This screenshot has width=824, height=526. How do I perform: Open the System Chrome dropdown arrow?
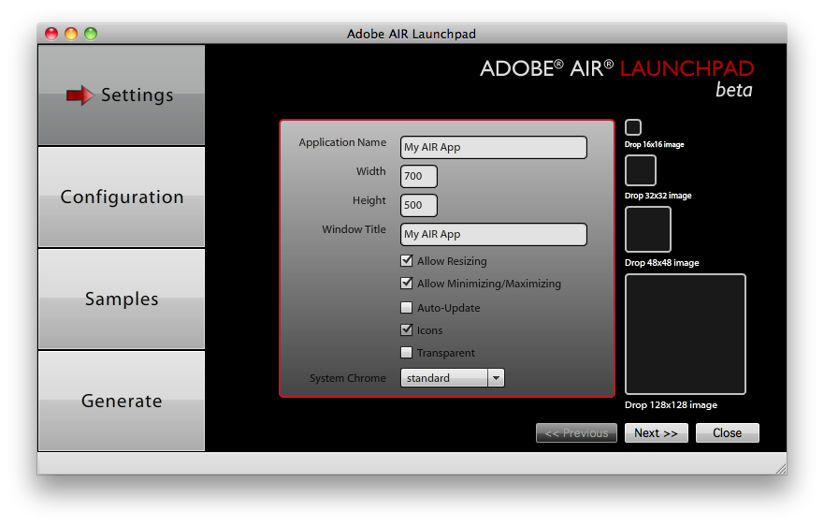click(496, 378)
